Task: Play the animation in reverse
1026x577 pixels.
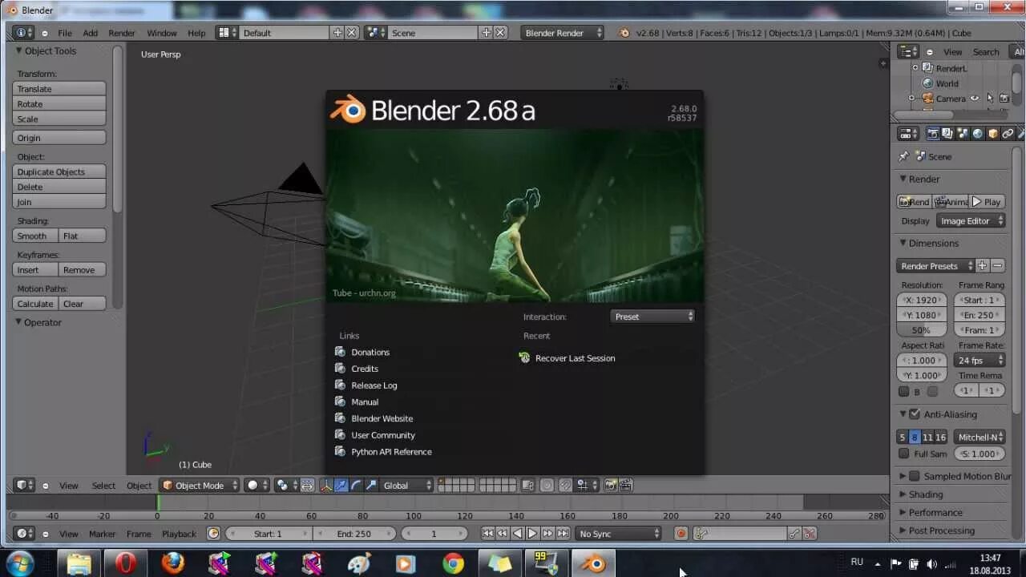Action: point(517,534)
